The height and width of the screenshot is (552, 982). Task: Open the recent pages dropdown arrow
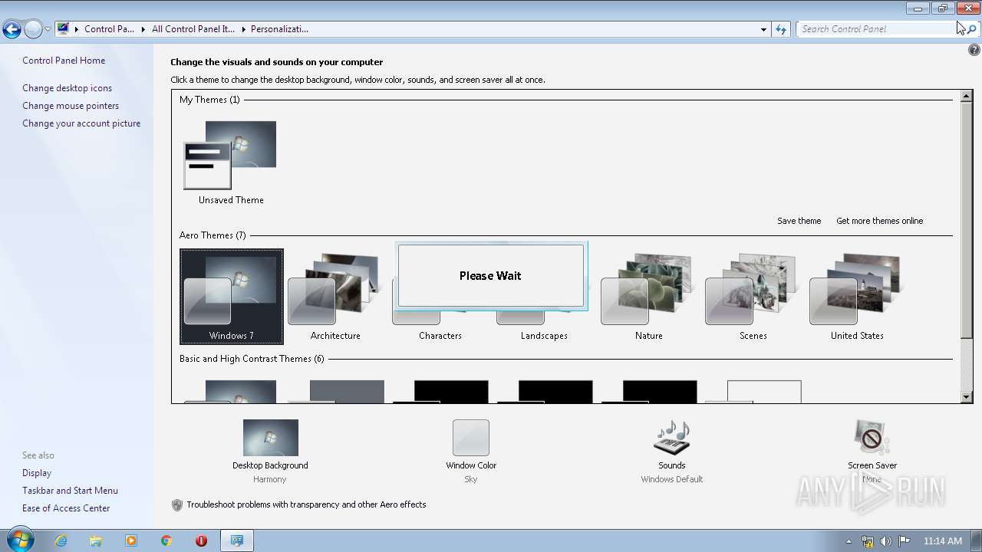point(48,29)
